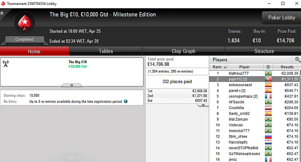Collapse the tournament info panel
The width and height of the screenshot is (301, 162).
[72, 85]
